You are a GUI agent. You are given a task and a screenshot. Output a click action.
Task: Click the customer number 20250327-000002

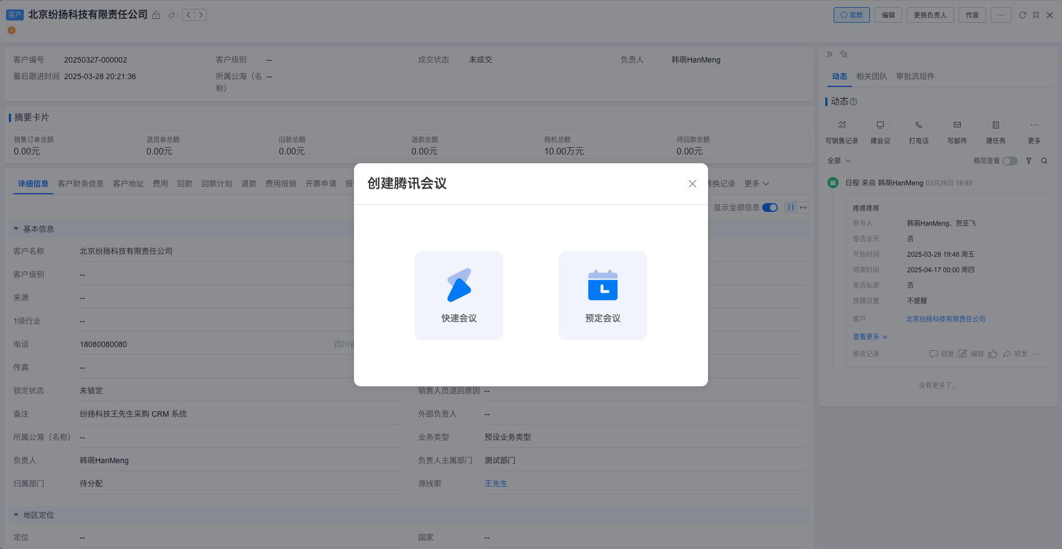pyautogui.click(x=96, y=60)
